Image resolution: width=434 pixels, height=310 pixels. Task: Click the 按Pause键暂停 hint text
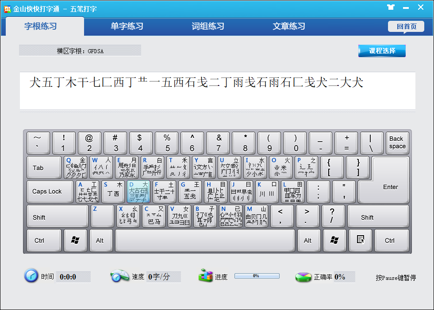coord(396,277)
